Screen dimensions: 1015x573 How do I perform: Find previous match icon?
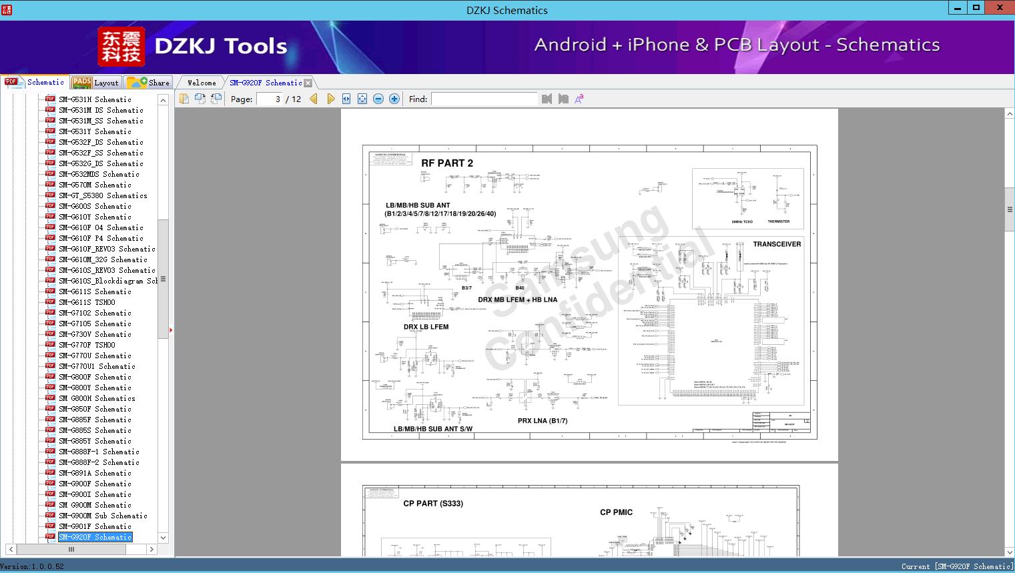click(x=547, y=99)
